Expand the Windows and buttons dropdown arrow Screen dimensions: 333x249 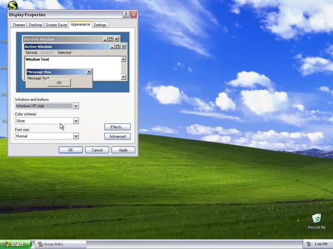pos(76,106)
